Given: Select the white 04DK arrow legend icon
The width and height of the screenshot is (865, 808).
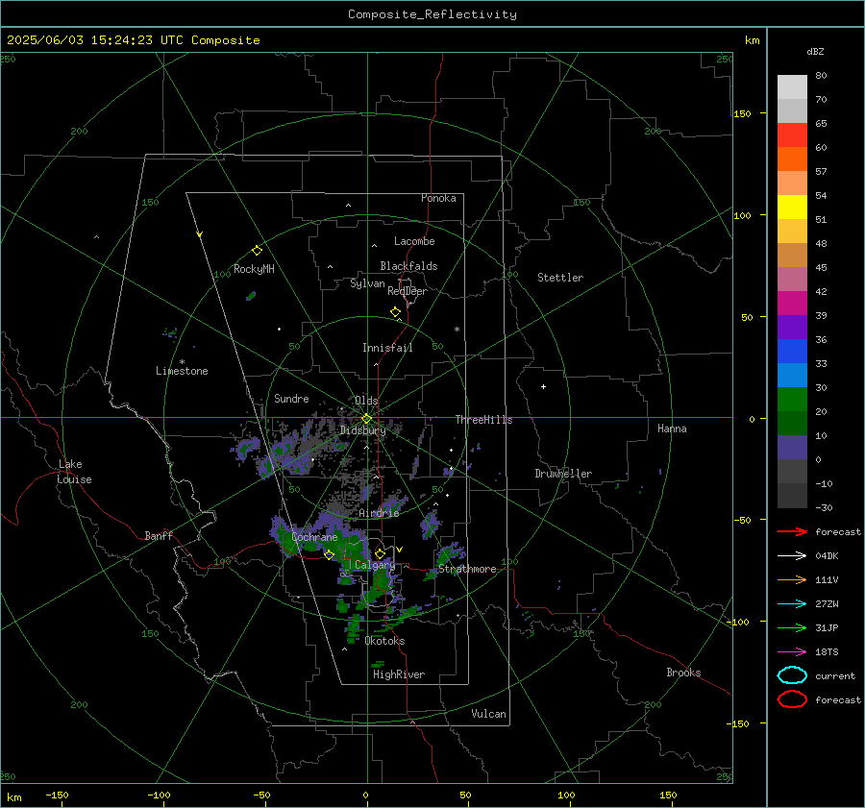Looking at the screenshot, I should click(792, 555).
